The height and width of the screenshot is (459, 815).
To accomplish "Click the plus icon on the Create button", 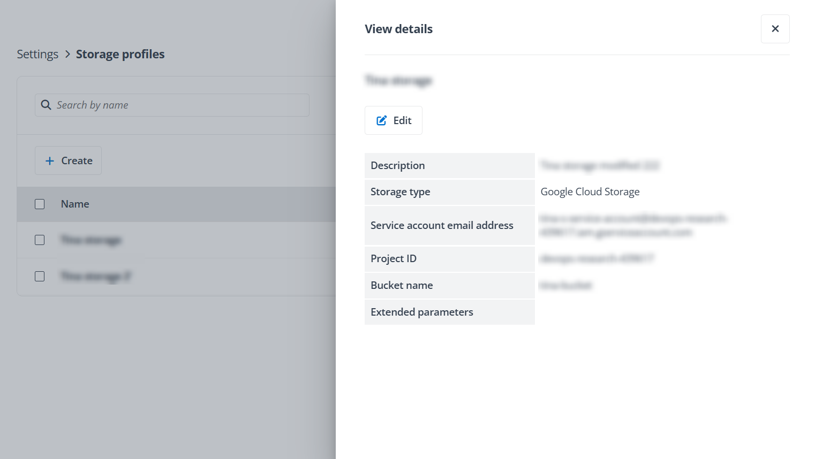I will tap(50, 160).
